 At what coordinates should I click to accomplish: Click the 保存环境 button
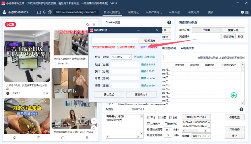click(228, 37)
